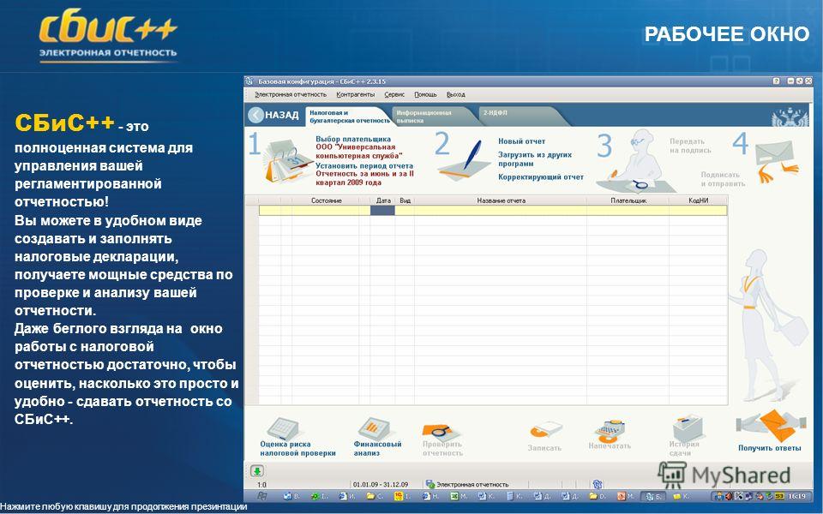Click the Проверить отчетность magnifier icon
Image resolution: width=823 pixels, height=514 pixels.
pos(441,432)
